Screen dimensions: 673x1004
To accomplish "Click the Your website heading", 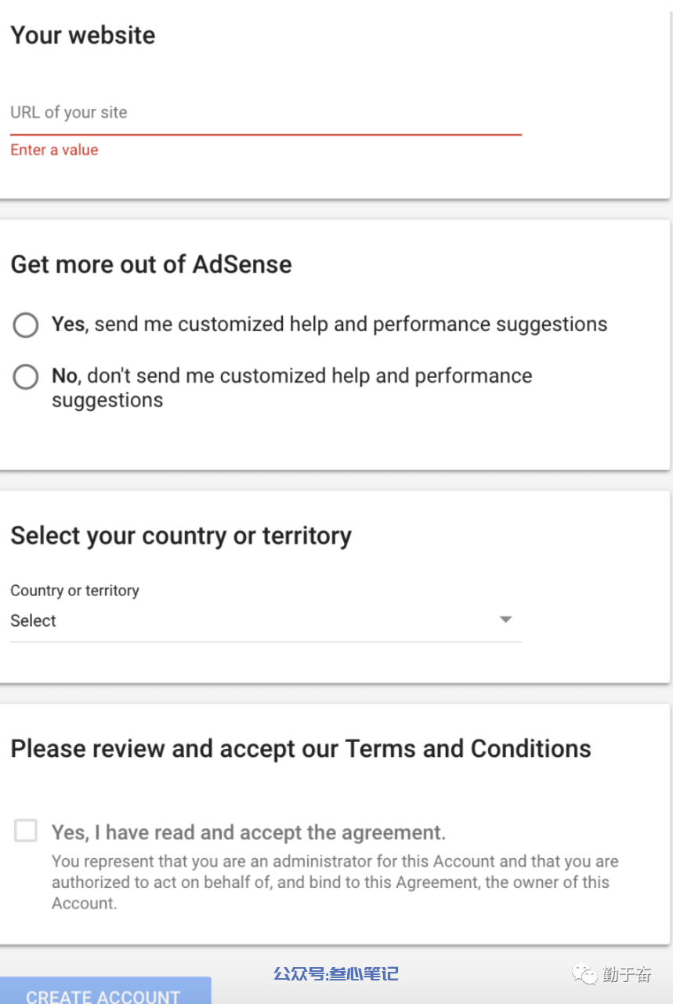I will [x=83, y=35].
